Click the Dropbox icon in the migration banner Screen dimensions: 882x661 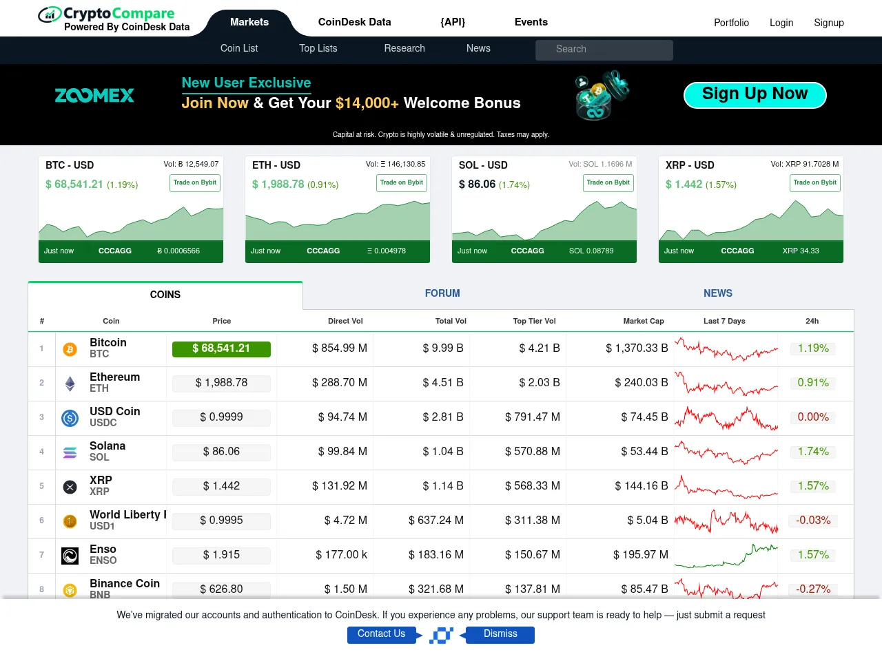[441, 635]
